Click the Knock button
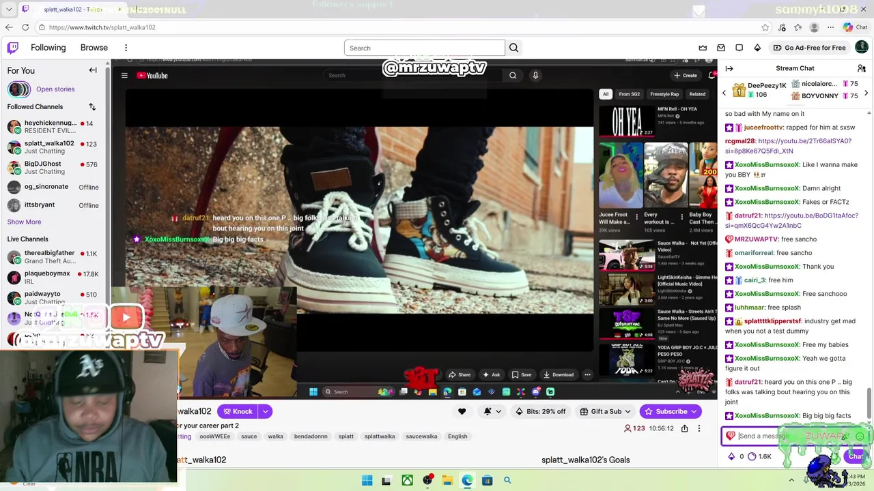 point(238,411)
